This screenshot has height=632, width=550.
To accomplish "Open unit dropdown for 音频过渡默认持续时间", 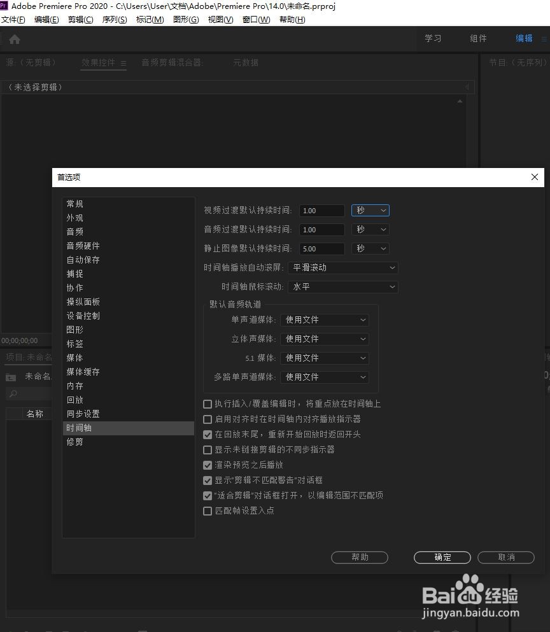I will click(370, 229).
